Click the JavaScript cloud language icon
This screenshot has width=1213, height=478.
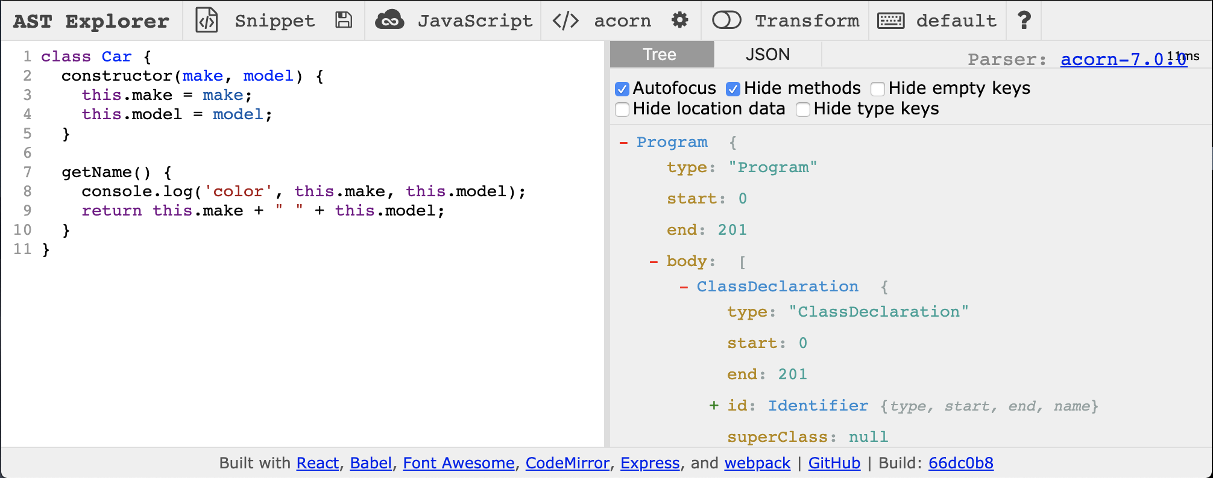point(389,20)
